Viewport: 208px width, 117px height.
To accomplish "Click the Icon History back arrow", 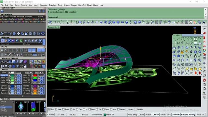I will tap(40, 11).
